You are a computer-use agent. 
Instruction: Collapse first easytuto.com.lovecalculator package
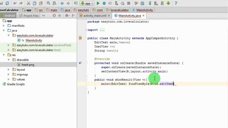coord(9,35)
